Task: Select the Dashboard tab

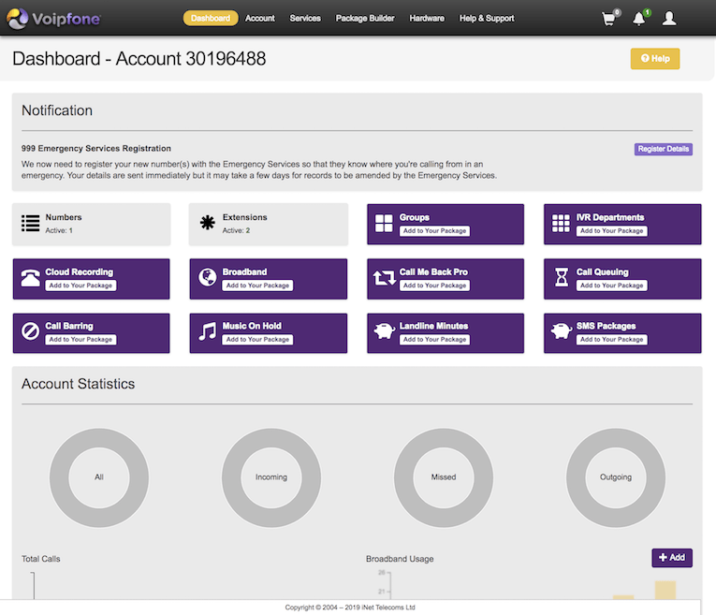Action: [x=211, y=19]
